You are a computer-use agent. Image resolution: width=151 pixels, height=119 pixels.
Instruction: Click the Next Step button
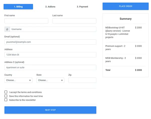coord(50,110)
